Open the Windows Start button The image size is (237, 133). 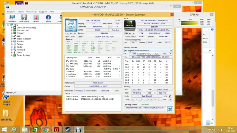click(4, 130)
